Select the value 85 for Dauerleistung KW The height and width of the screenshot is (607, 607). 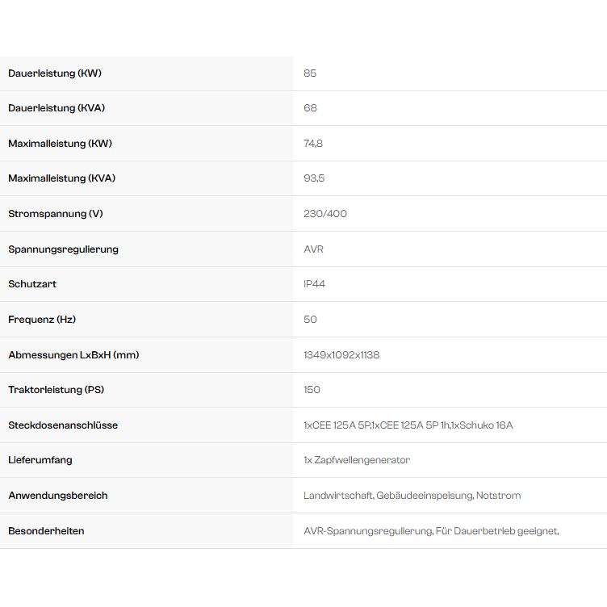tap(310, 73)
